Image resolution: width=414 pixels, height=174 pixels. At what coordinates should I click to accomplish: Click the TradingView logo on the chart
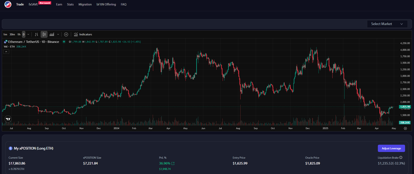tap(8, 119)
